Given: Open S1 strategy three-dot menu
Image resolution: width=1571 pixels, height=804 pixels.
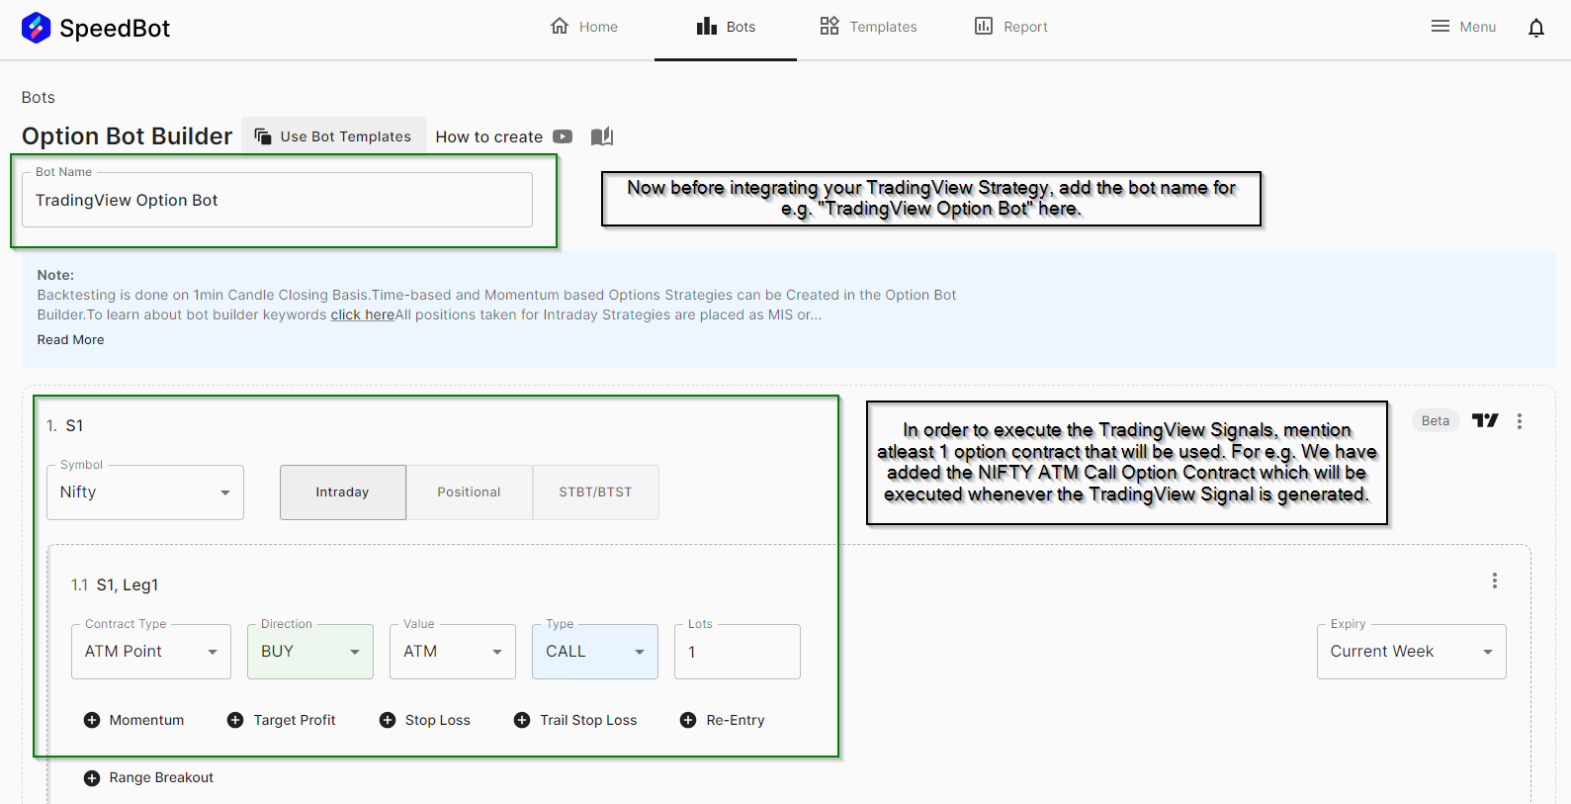Looking at the screenshot, I should click(1520, 421).
